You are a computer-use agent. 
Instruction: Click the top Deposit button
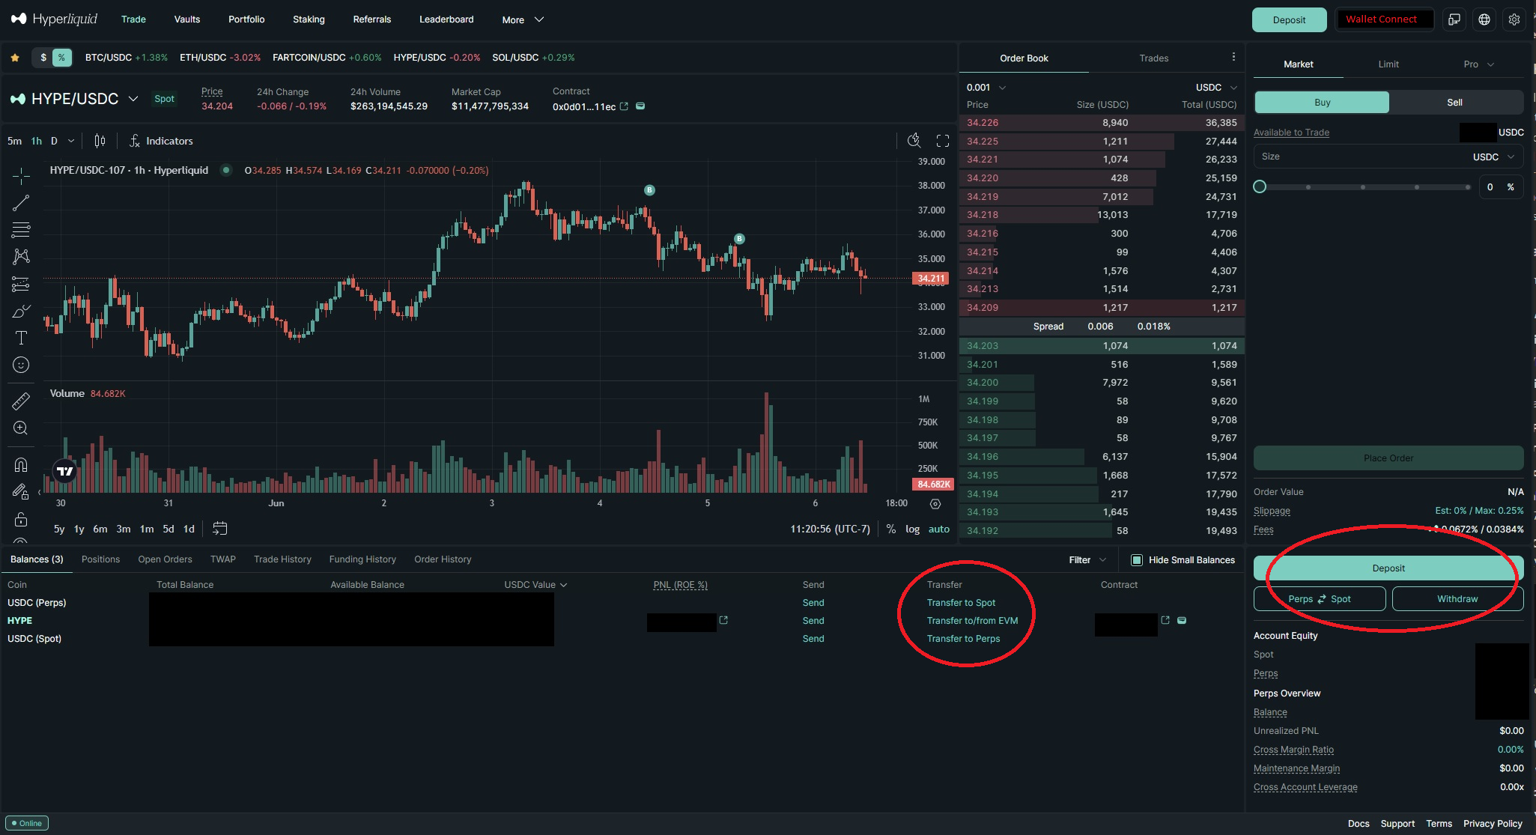(1289, 20)
